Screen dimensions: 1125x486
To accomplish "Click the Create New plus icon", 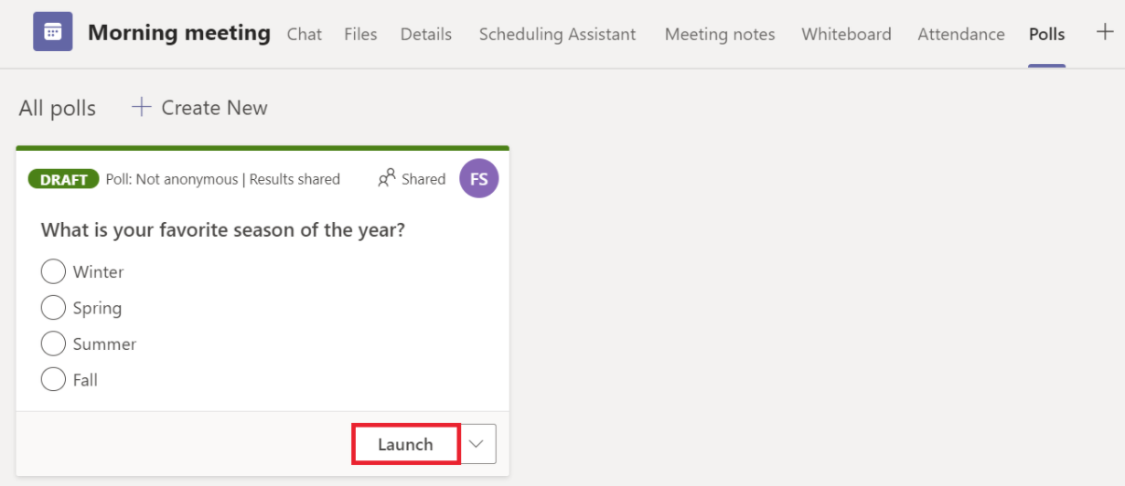I will (141, 108).
